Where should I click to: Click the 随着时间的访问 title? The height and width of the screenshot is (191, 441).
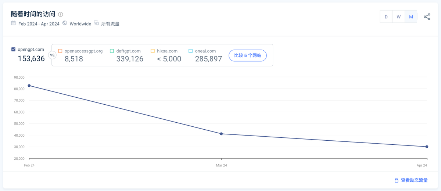coord(33,14)
